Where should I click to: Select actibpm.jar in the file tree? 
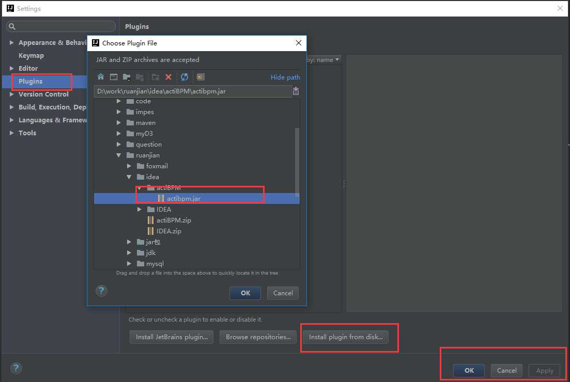pyautogui.click(x=197, y=198)
